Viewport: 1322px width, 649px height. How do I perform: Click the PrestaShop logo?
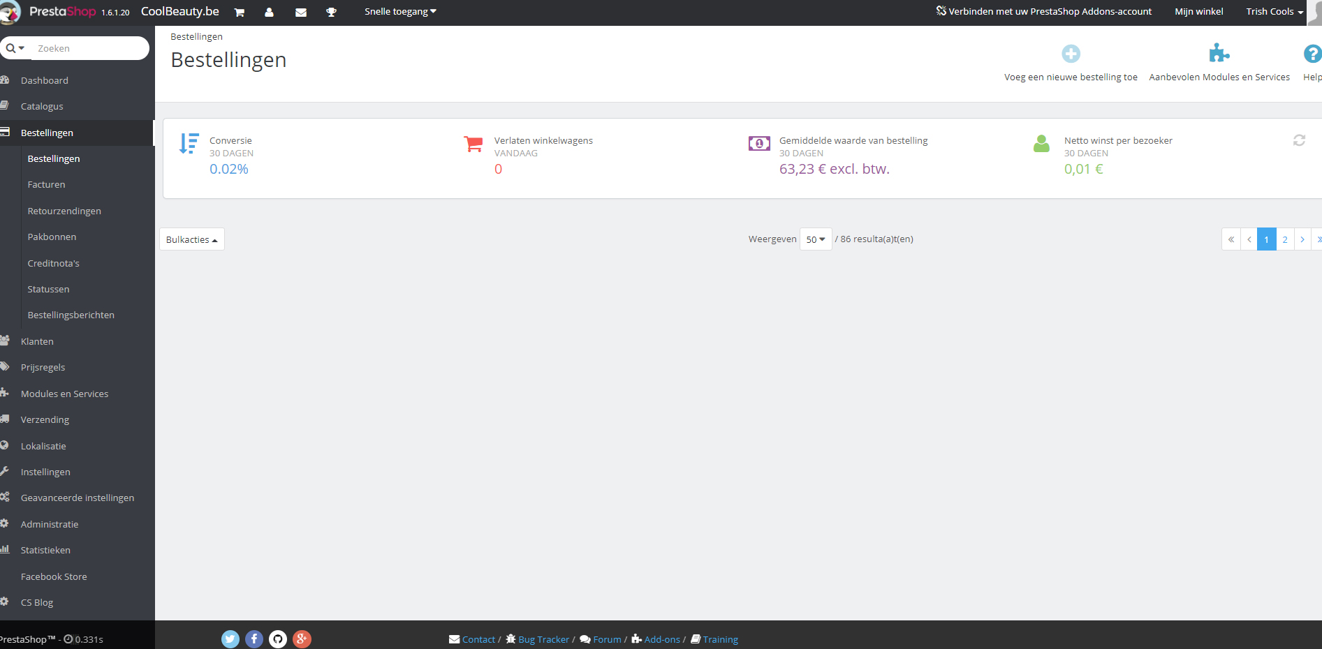[x=61, y=12]
